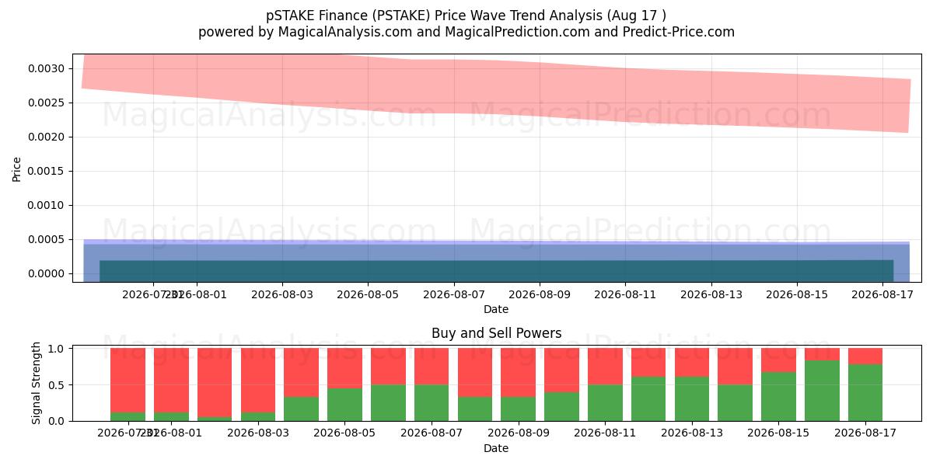Click green buy segment of the 2026-08-11 bar
Image resolution: width=933 pixels, height=466 pixels.
605,403
